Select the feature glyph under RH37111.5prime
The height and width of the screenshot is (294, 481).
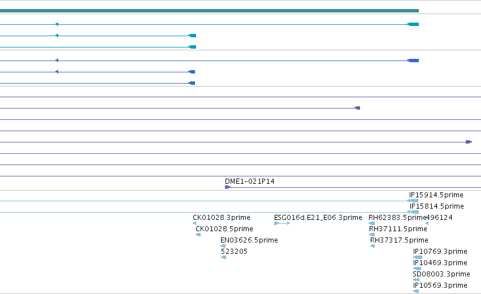[x=372, y=235]
